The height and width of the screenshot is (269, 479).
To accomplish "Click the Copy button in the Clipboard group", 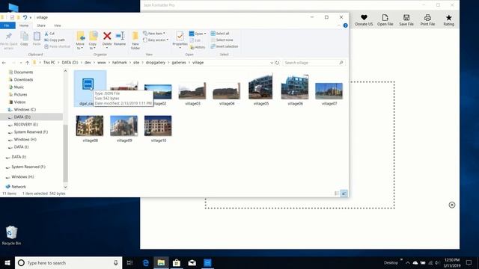I will [24, 38].
